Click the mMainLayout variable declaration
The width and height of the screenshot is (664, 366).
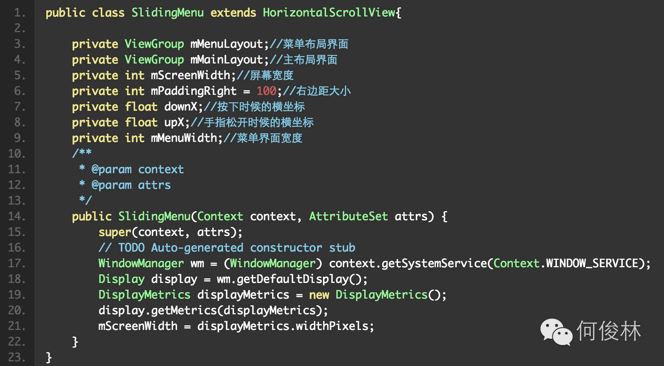pos(226,60)
